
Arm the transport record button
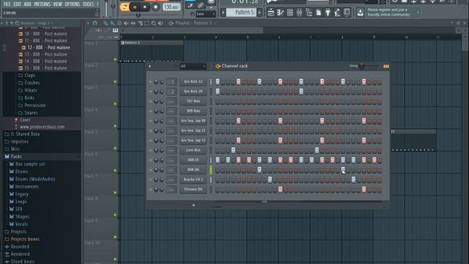pyautogui.click(x=155, y=7)
